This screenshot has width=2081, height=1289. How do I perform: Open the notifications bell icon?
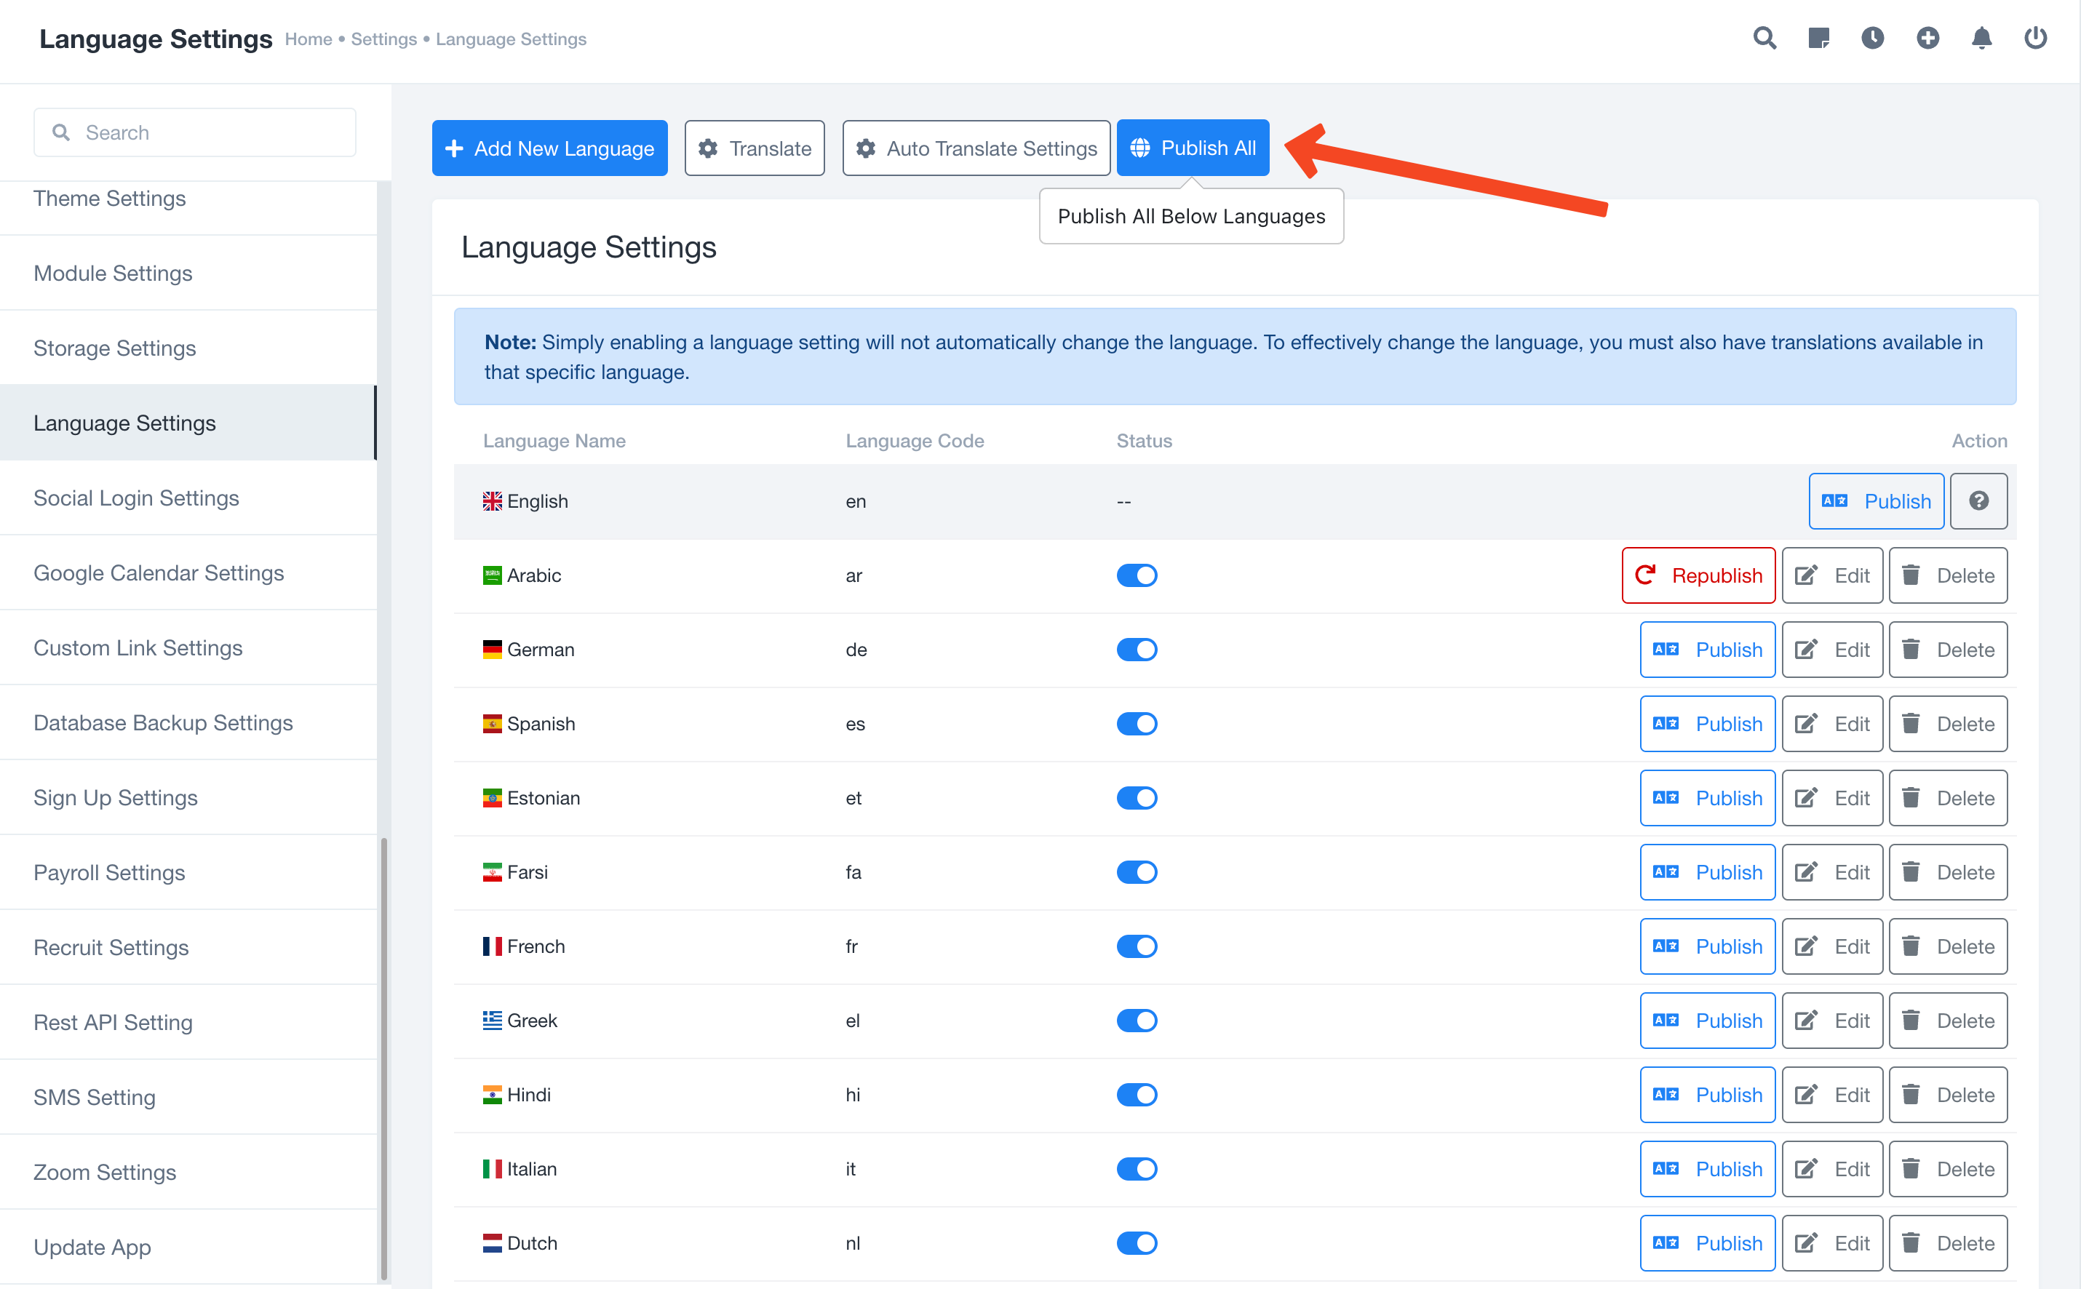pos(1981,39)
